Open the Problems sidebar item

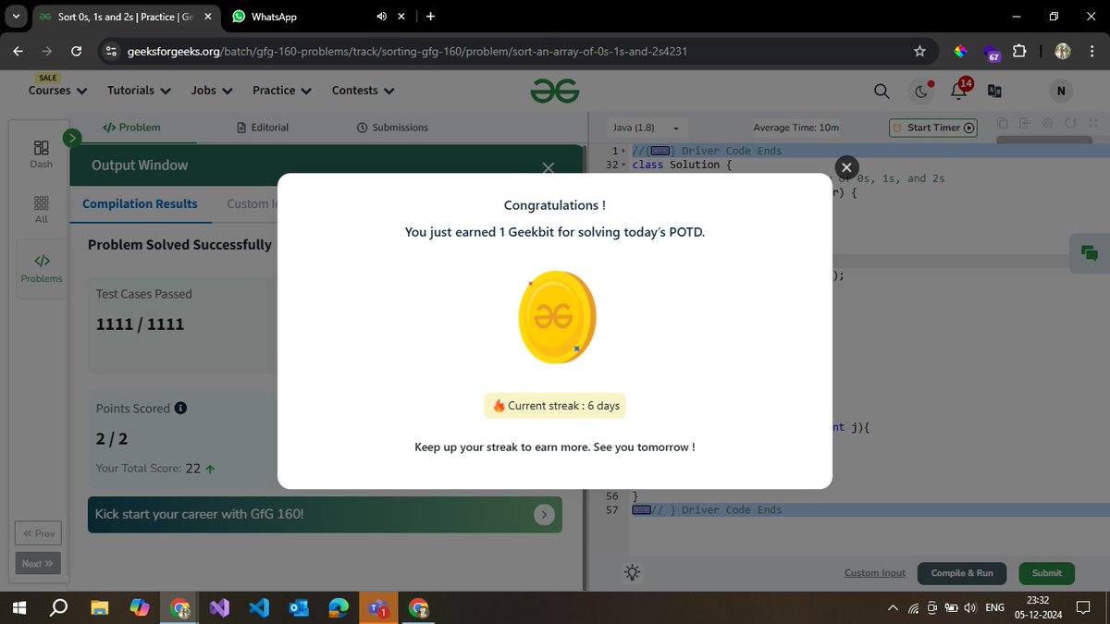(41, 268)
